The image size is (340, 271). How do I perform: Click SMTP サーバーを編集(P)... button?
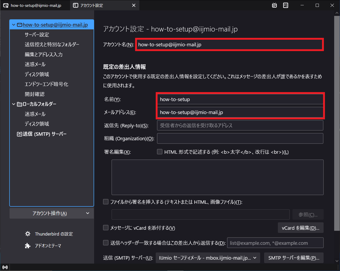tap(294, 258)
